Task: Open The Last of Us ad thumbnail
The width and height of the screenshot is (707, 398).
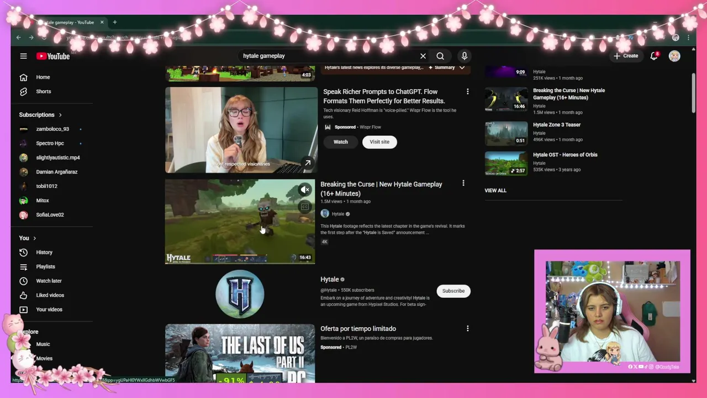Action: (240, 354)
